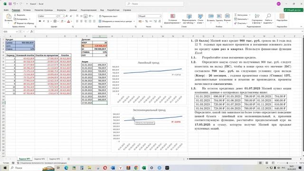This screenshot has height=171, width=304.
Task: Open Find and Select (Найти и выделить)
Action: (268, 19)
